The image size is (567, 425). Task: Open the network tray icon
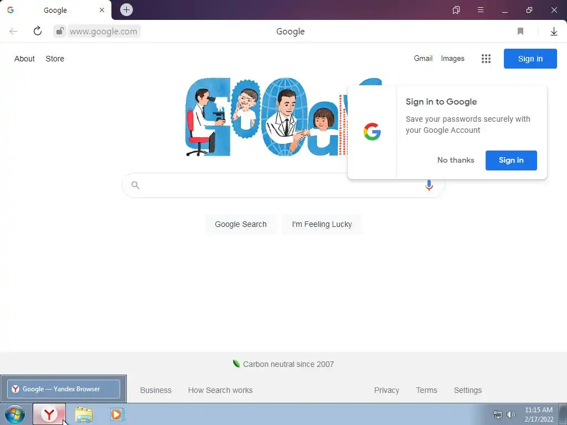pos(498,414)
